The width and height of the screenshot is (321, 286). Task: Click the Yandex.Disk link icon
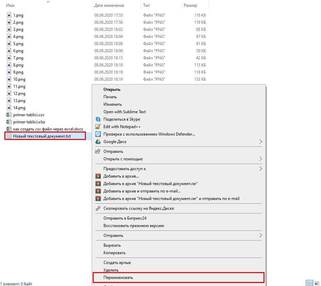pyautogui.click(x=98, y=208)
